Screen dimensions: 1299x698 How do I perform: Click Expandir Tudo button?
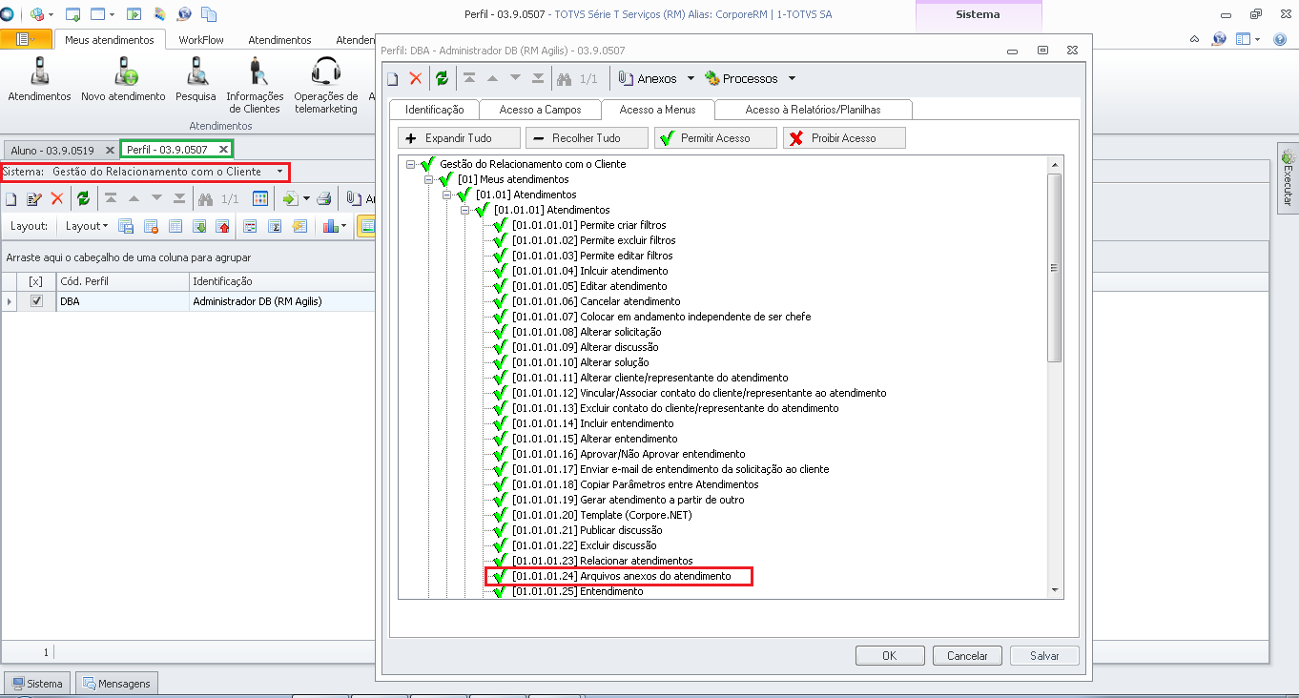459,138
